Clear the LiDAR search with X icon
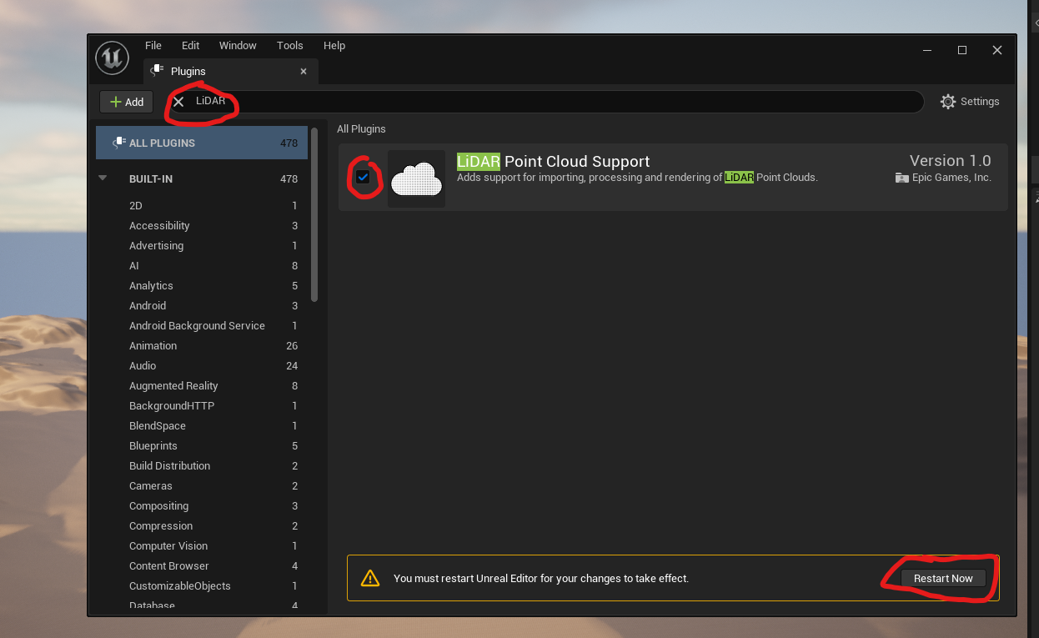Image resolution: width=1039 pixels, height=638 pixels. click(178, 101)
